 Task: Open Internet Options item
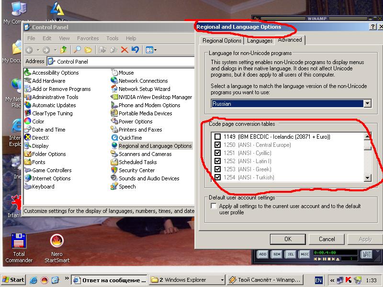tap(47, 178)
